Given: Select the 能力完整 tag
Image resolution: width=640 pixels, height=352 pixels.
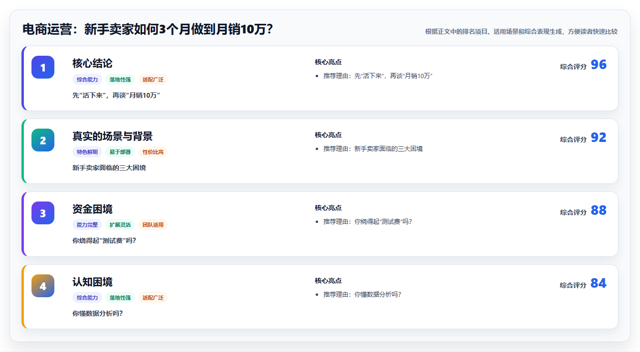Looking at the screenshot, I should [x=87, y=225].
